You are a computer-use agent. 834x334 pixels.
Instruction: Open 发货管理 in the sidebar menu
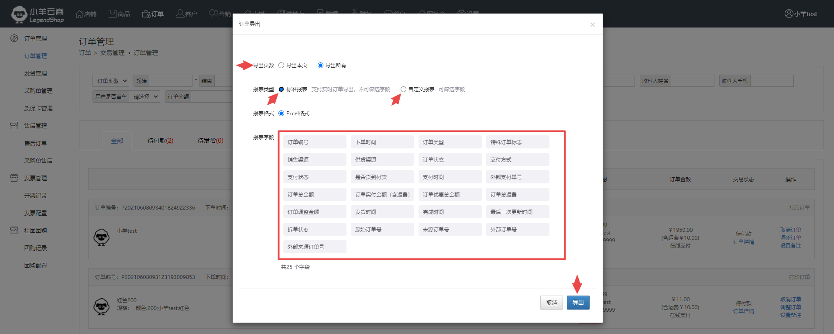click(x=35, y=73)
